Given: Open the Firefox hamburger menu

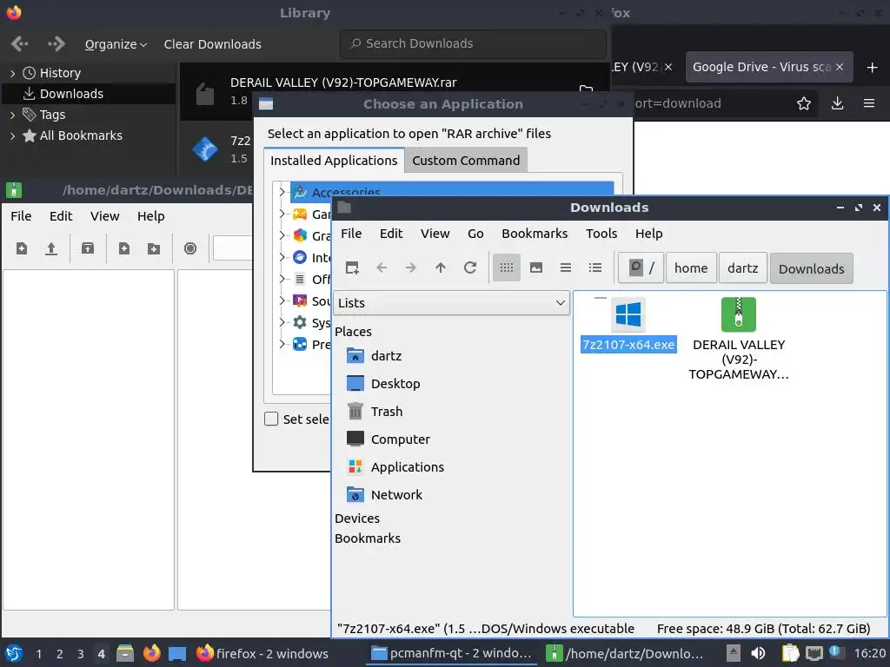Looking at the screenshot, I should pos(868,103).
